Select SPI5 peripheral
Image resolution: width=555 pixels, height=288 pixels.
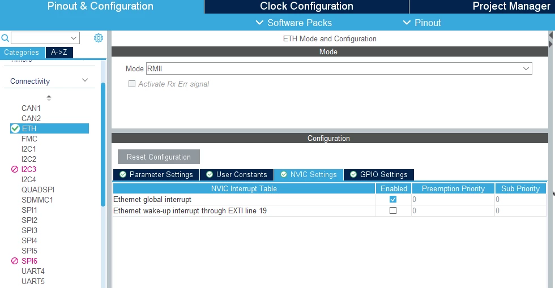point(29,251)
